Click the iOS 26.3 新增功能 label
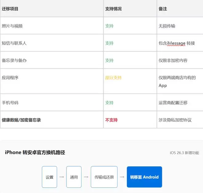Screen dimensions: 203x193 pos(184,153)
